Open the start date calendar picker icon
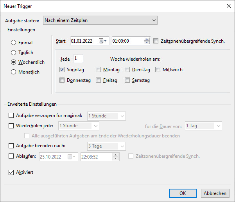Screen dimensions: 235x202 [x=103, y=41]
